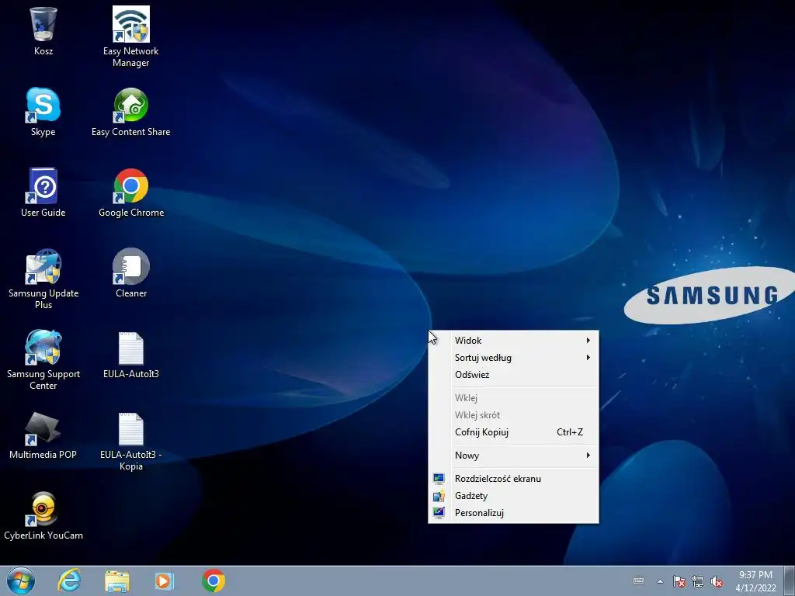Open the Nowy submenu
Image resolution: width=795 pixels, height=596 pixels.
(x=514, y=456)
